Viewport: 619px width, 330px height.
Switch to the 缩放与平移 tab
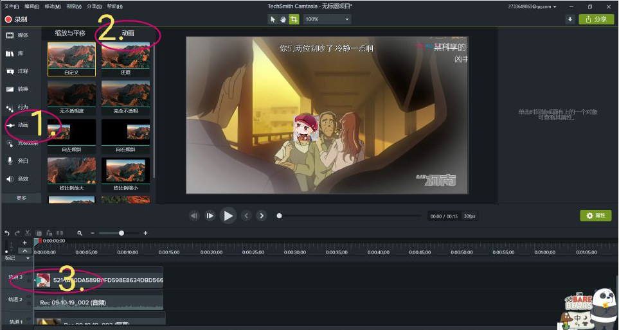point(70,33)
